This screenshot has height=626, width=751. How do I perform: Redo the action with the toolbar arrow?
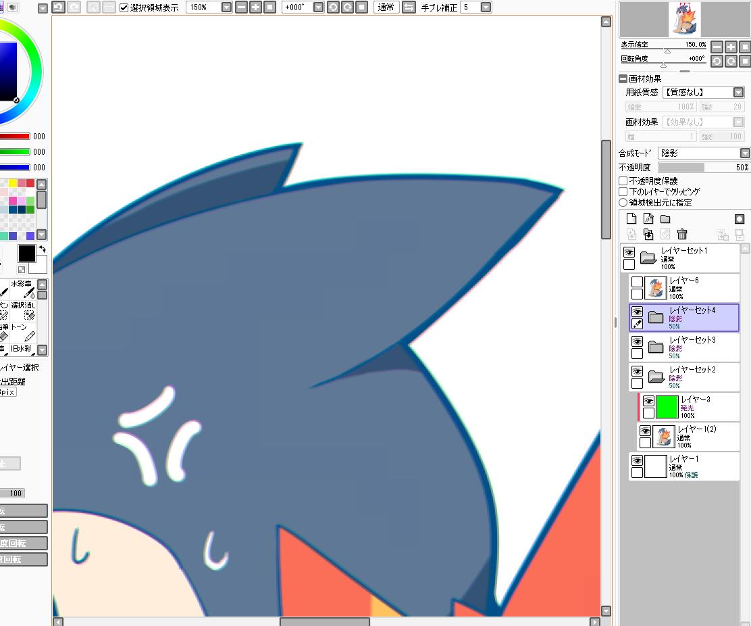tap(74, 7)
